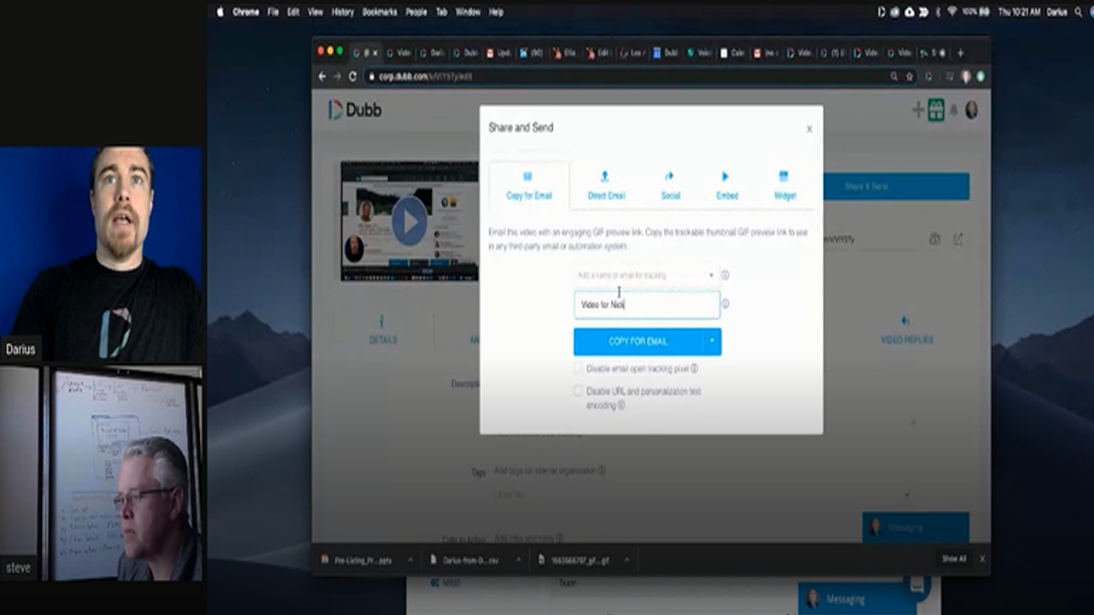Click info icon beside Video for Nick field
This screenshot has height=615, width=1094.
point(725,303)
